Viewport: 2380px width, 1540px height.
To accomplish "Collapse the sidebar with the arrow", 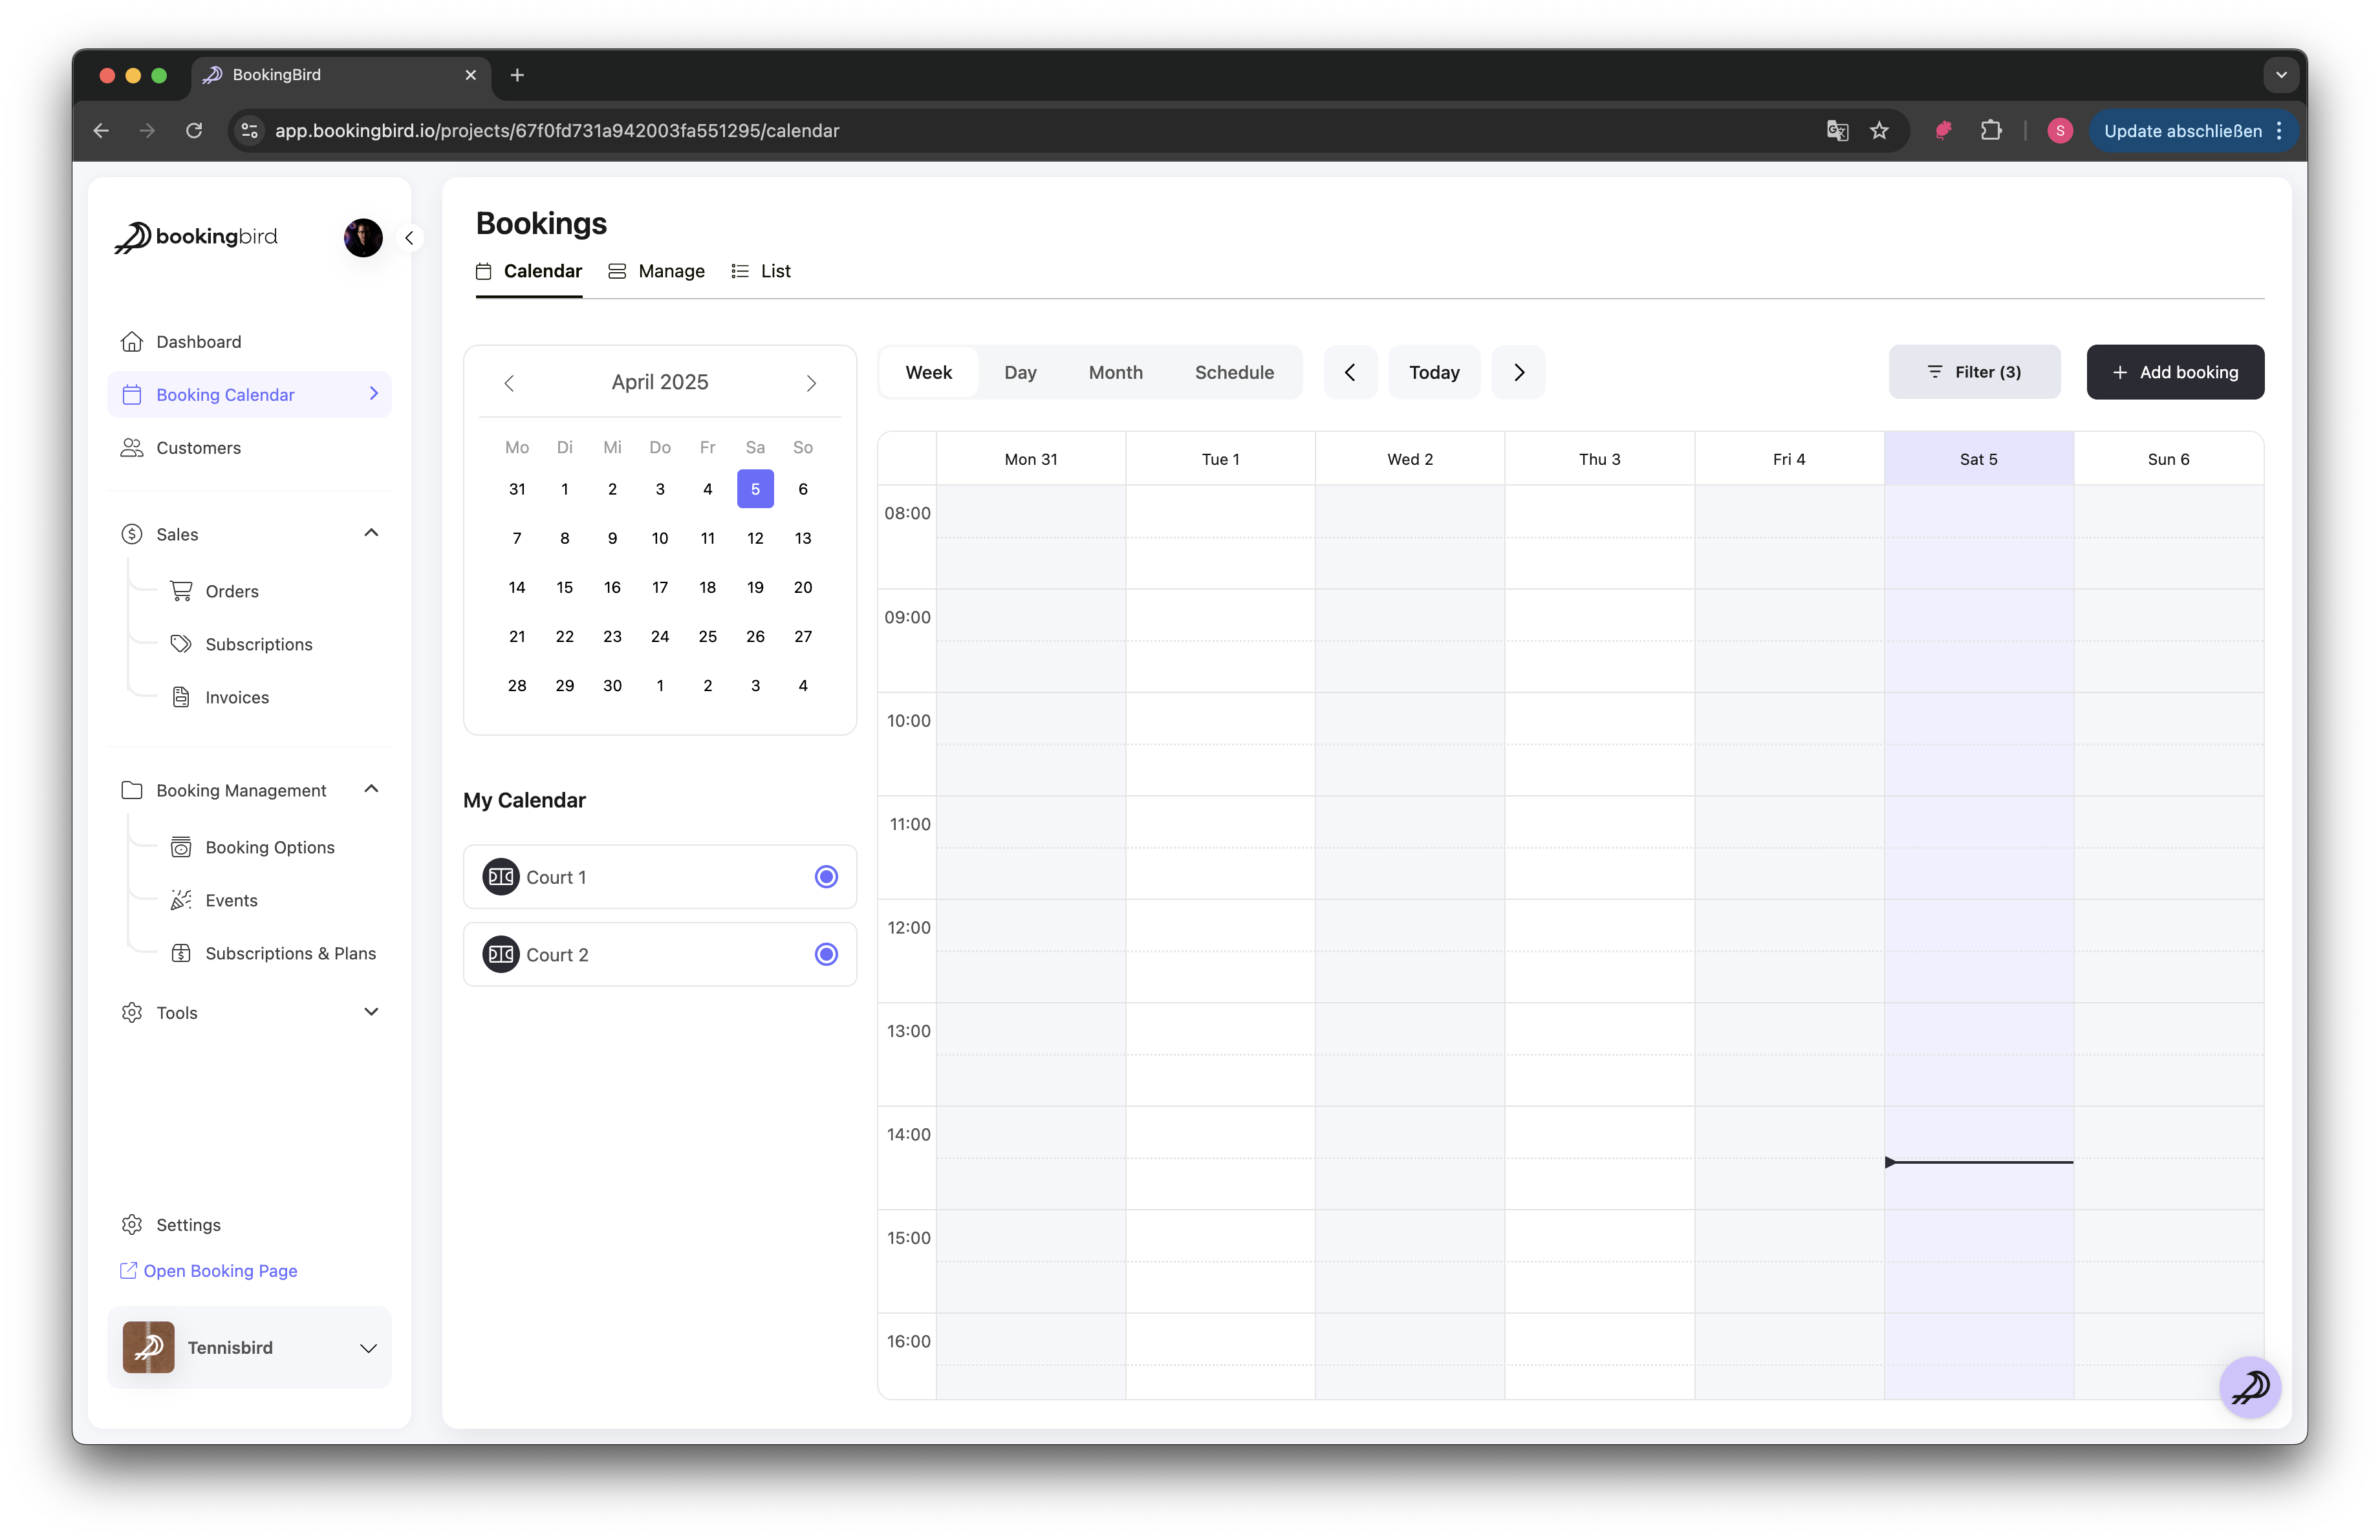I will (x=409, y=238).
